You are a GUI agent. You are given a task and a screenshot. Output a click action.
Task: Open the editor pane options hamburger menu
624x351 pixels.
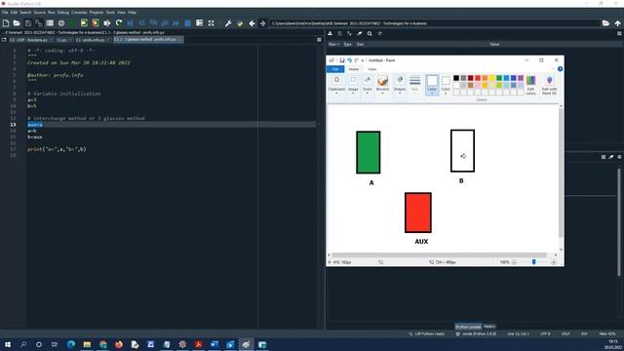click(319, 40)
